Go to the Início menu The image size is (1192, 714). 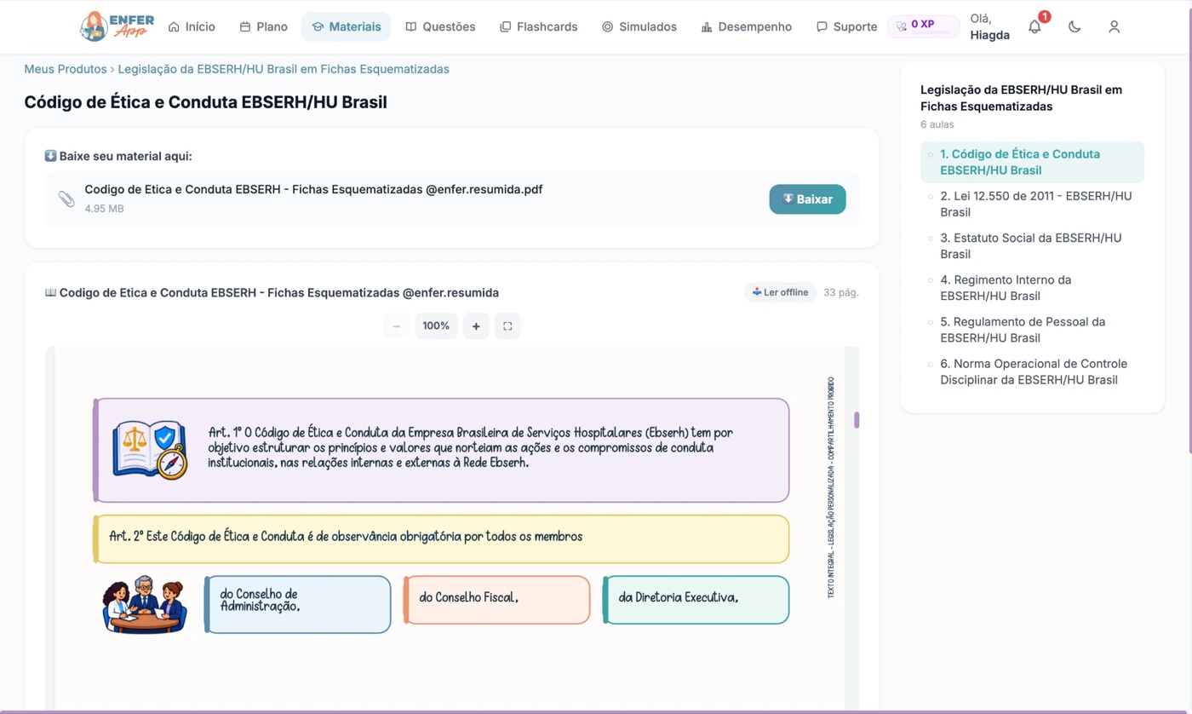click(x=192, y=26)
